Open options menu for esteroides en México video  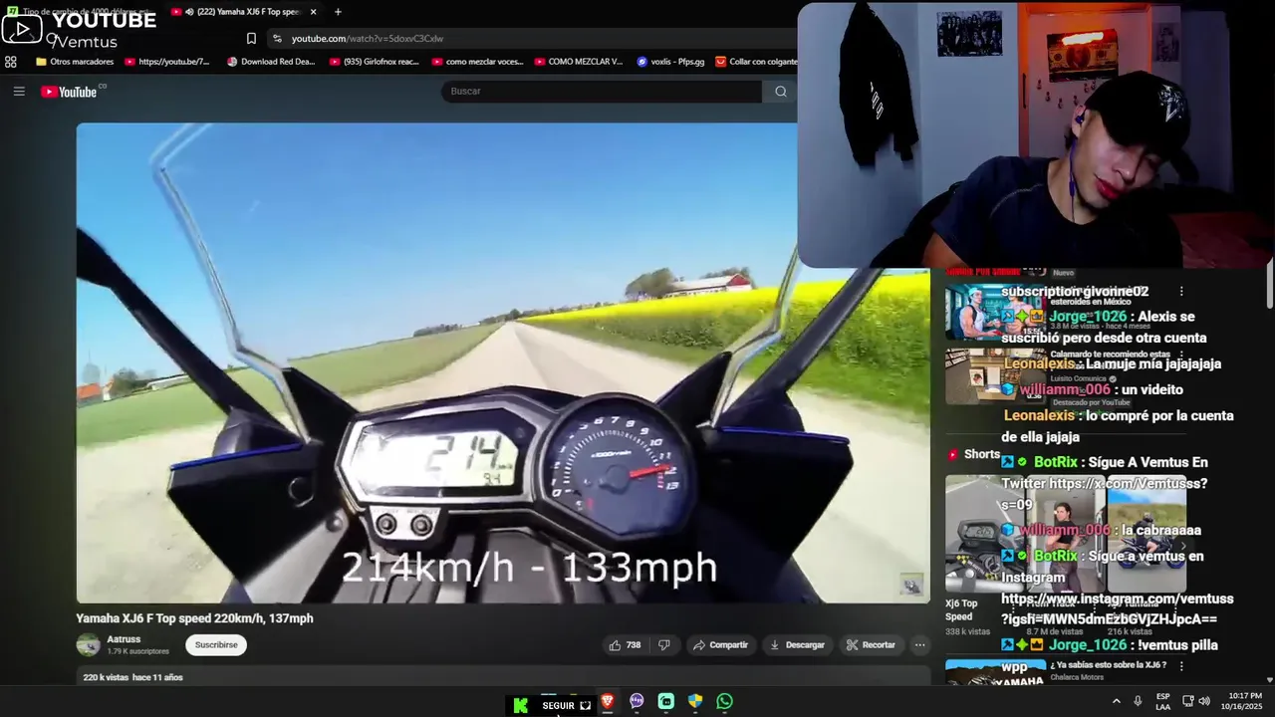click(x=1181, y=292)
